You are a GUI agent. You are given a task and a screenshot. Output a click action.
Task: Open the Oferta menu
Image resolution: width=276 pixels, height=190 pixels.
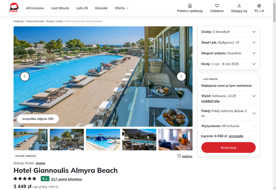(122, 8)
